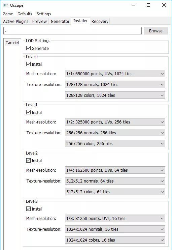172x250 pixels.
Task: Click the Browse button
Action: tap(156, 31)
